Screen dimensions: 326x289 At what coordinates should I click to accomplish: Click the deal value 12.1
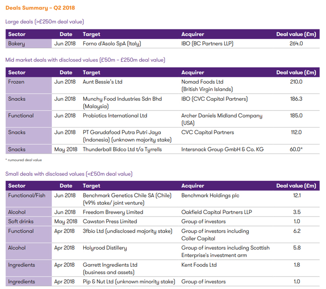(297, 195)
